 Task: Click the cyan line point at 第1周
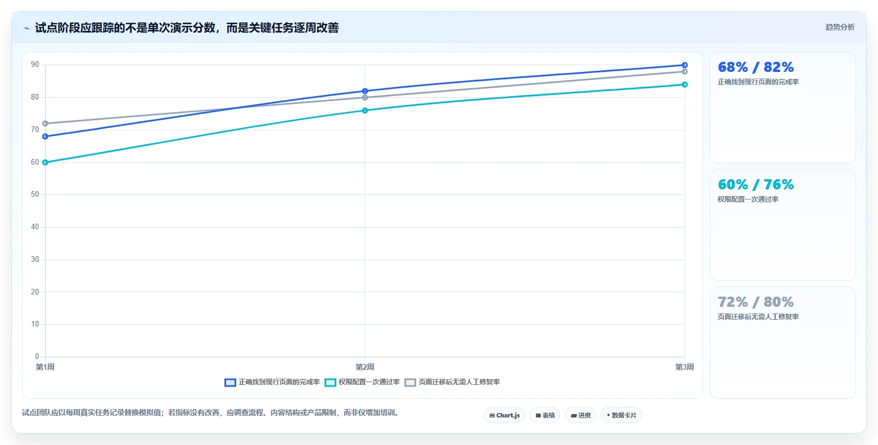[45, 162]
